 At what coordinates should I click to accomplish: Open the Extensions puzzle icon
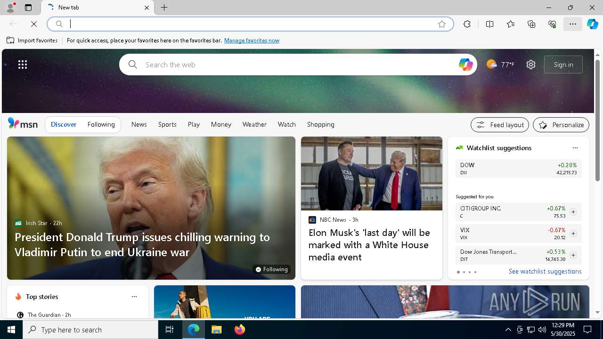coord(467,24)
